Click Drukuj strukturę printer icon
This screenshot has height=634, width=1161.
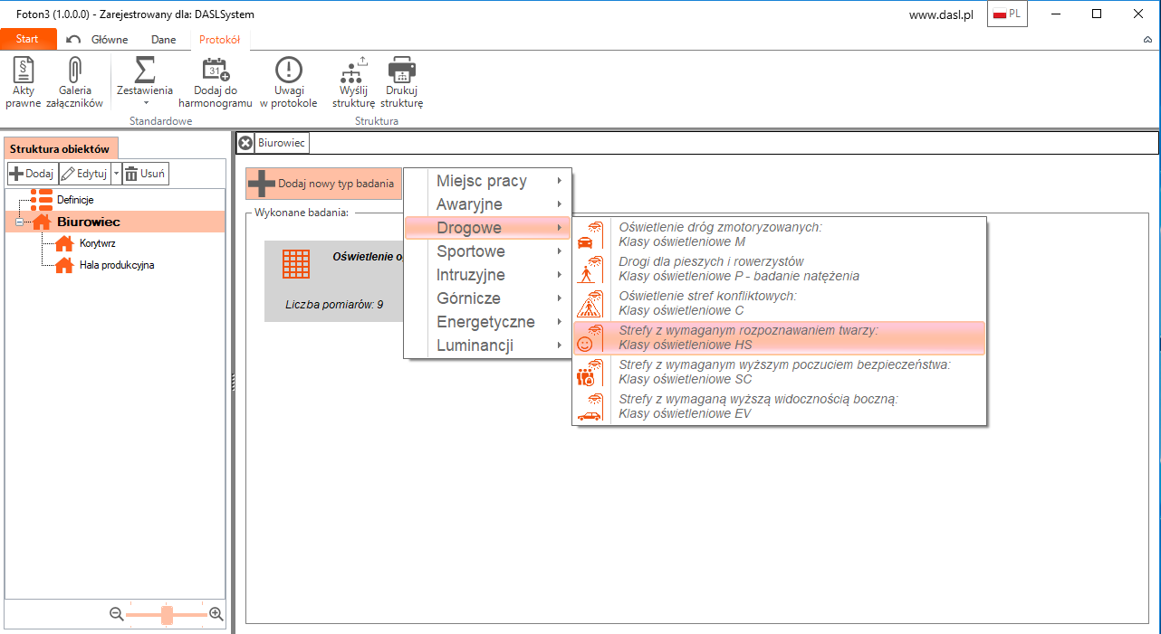(401, 82)
